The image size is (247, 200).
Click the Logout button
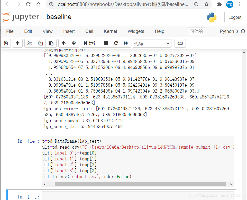(235, 17)
